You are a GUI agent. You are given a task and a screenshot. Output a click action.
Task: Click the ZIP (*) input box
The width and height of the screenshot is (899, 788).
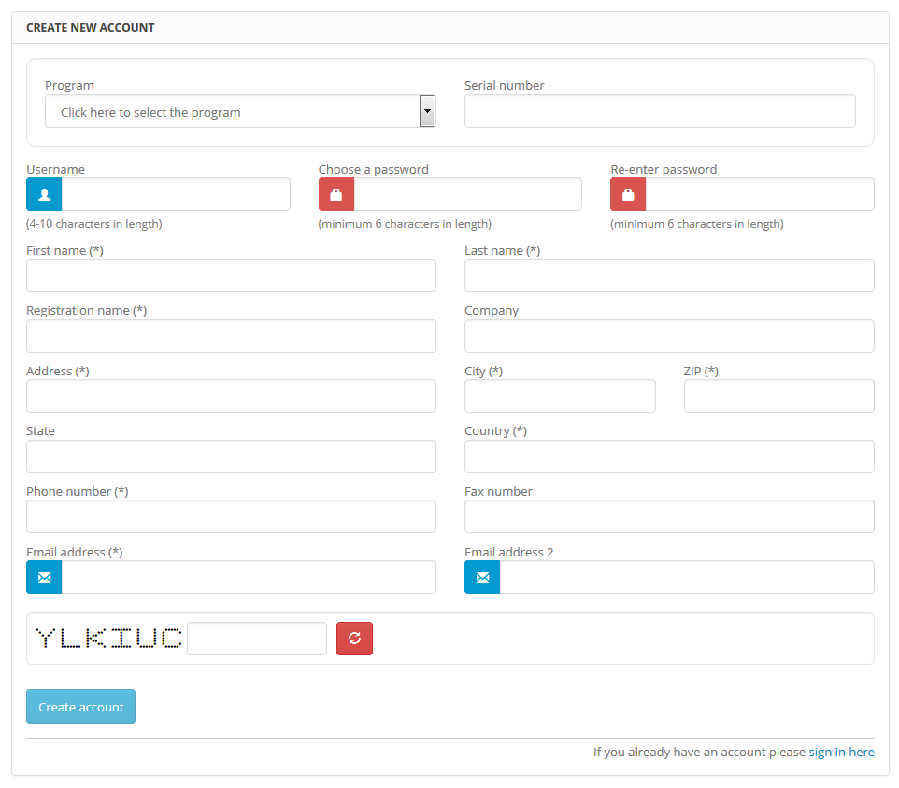coord(779,396)
